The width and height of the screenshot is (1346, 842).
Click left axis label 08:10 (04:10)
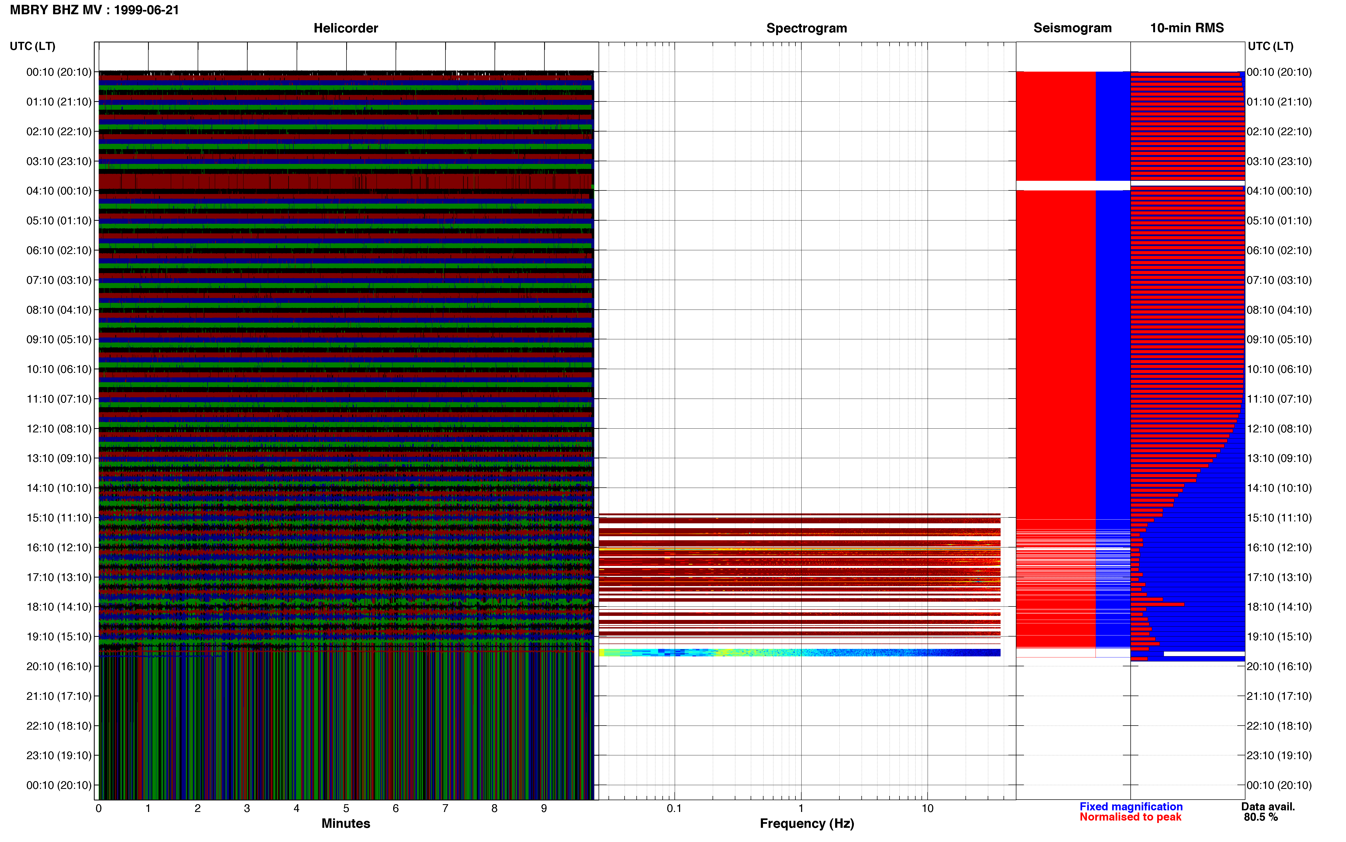click(x=59, y=310)
